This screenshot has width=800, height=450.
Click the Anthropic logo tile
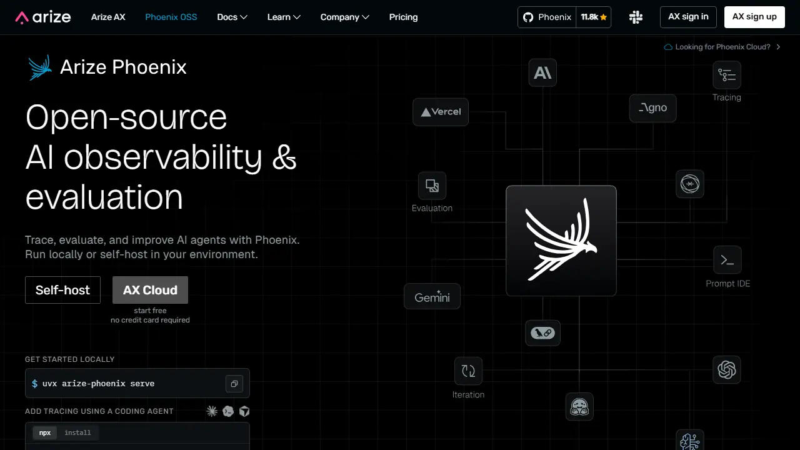(542, 73)
